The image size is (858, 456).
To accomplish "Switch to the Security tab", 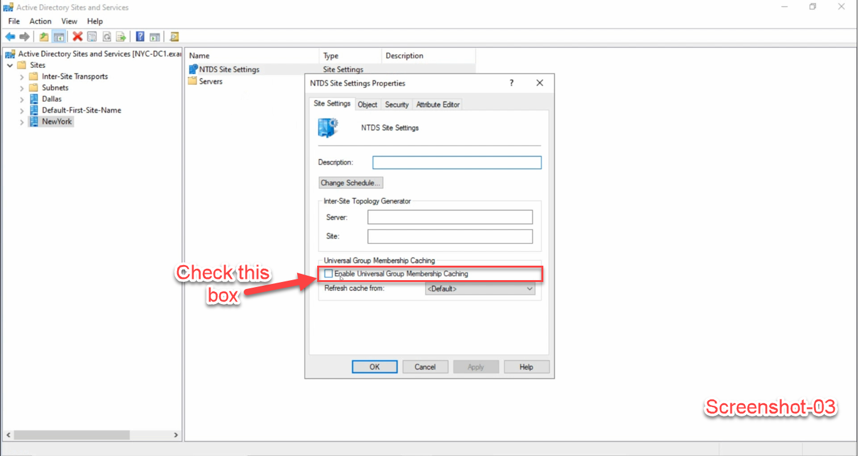I will [396, 104].
